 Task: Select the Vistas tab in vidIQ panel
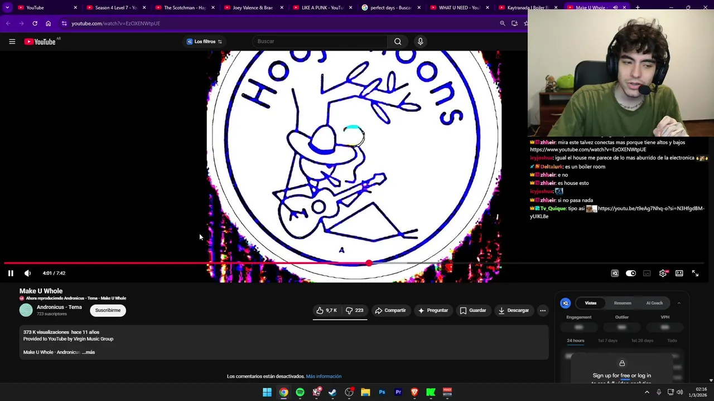click(591, 303)
